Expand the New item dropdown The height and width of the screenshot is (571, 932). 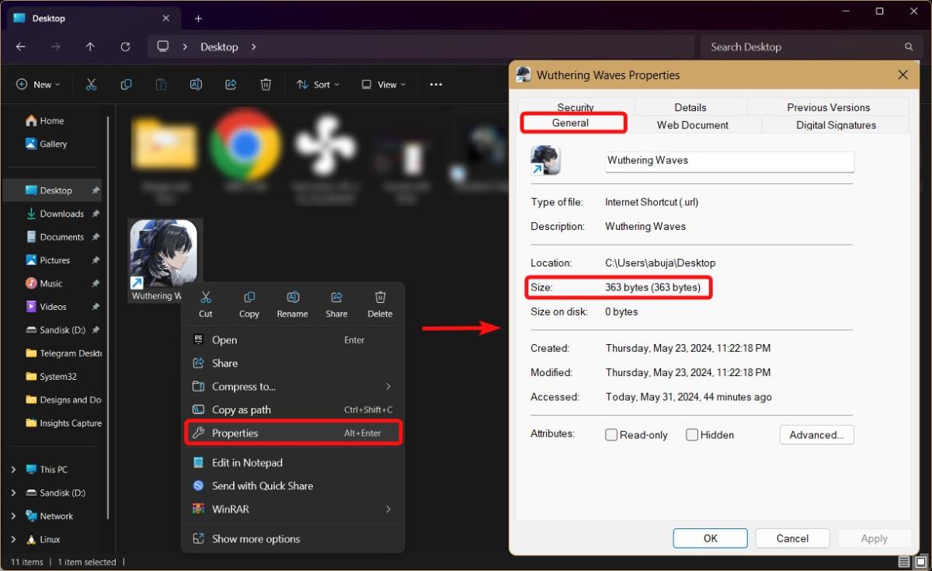pyautogui.click(x=38, y=85)
